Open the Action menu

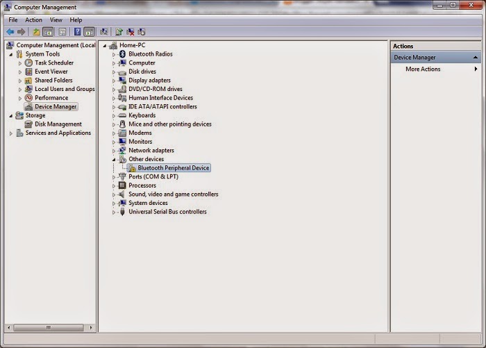(33, 20)
